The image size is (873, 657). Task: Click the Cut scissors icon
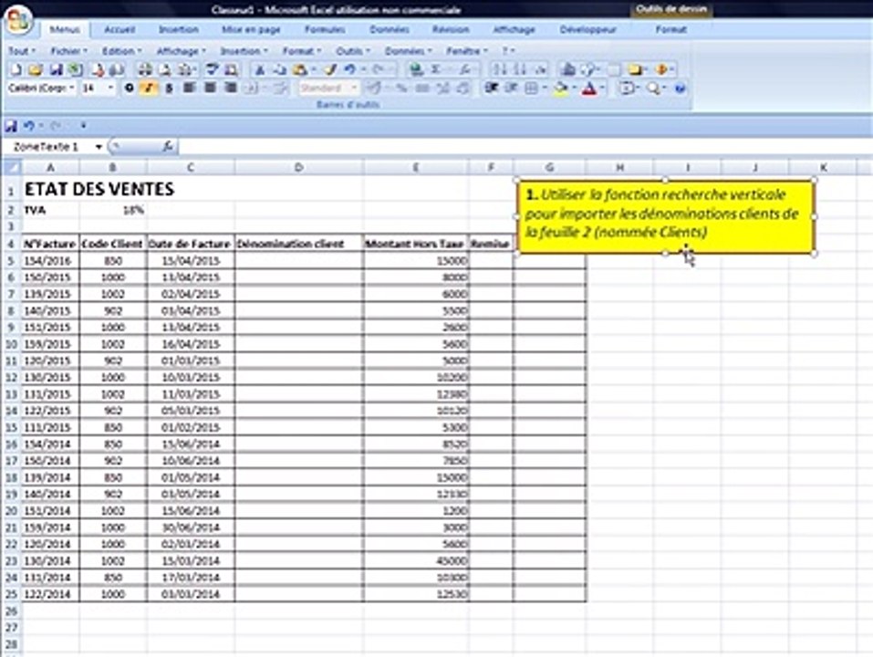coord(259,69)
